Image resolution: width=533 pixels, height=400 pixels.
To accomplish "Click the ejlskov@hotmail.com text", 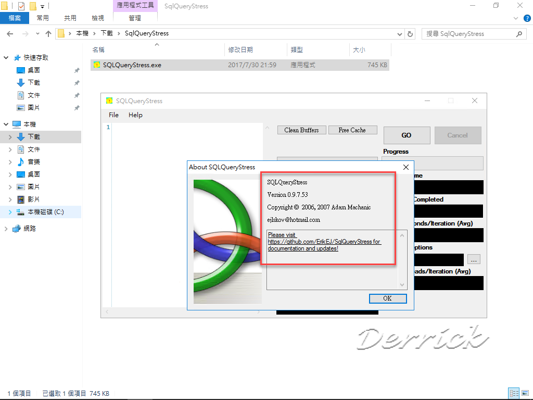I will click(x=294, y=220).
